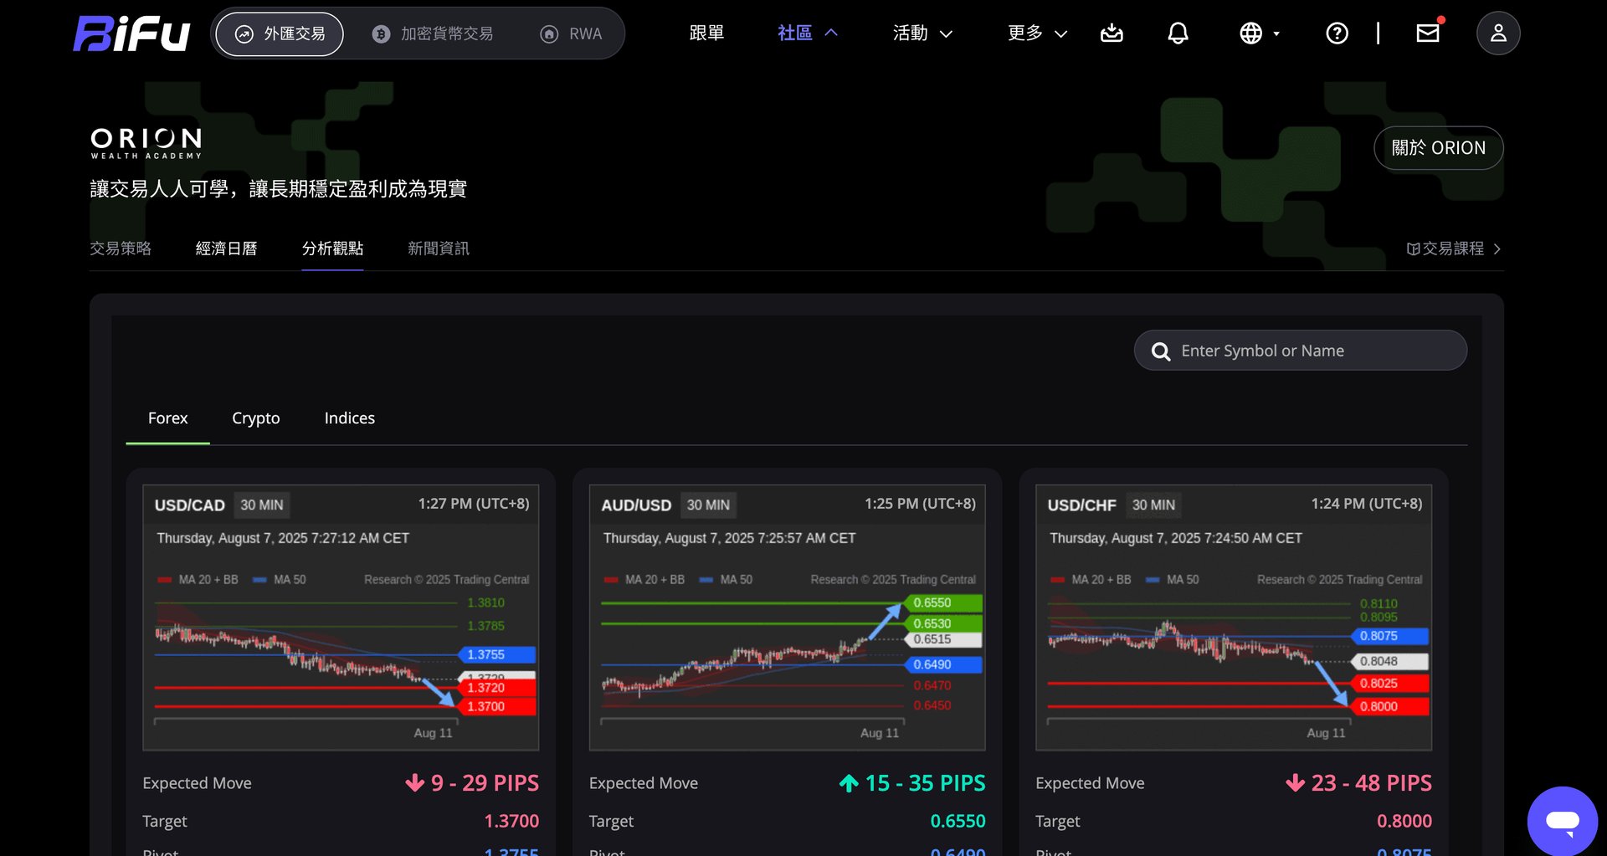Select the 外匯交易 trading mode
The width and height of the screenshot is (1607, 856).
(280, 33)
